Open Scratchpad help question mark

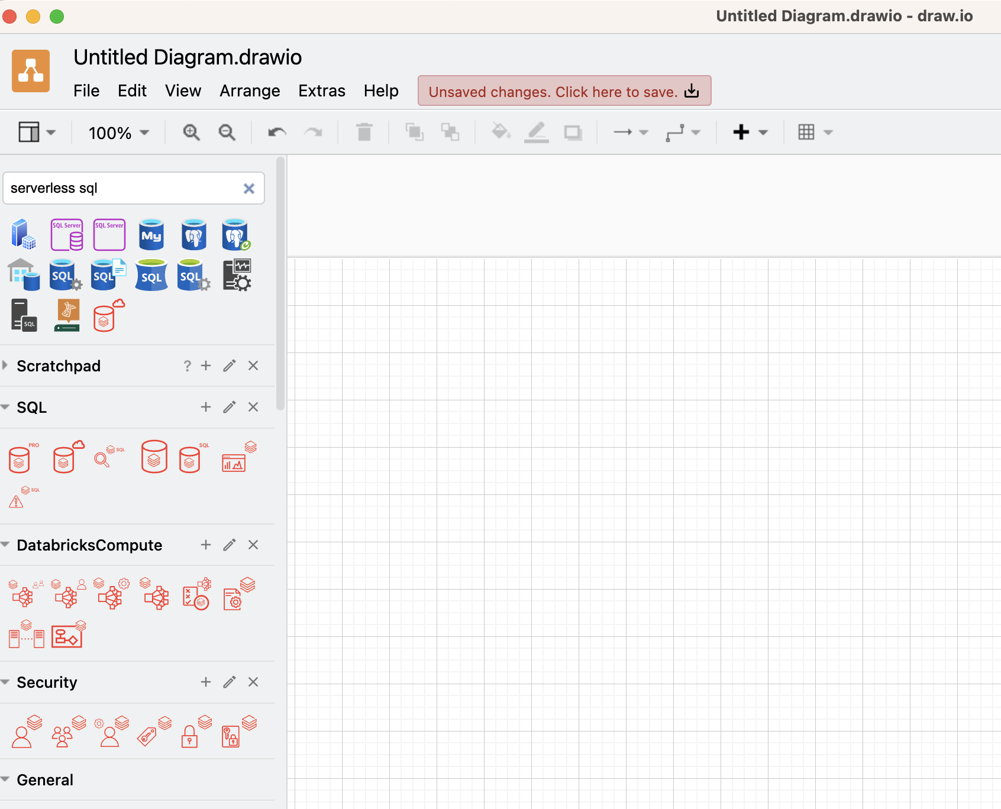(188, 366)
